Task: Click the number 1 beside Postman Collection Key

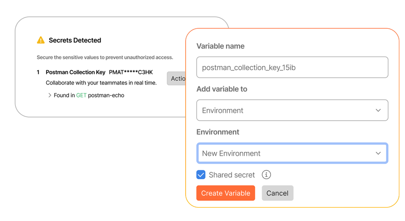Action: click(x=38, y=72)
